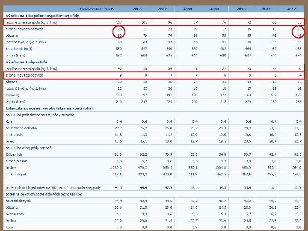The image size is (308, 231).
Task: Select row label 'Ošípaných'
Action: point(14,154)
